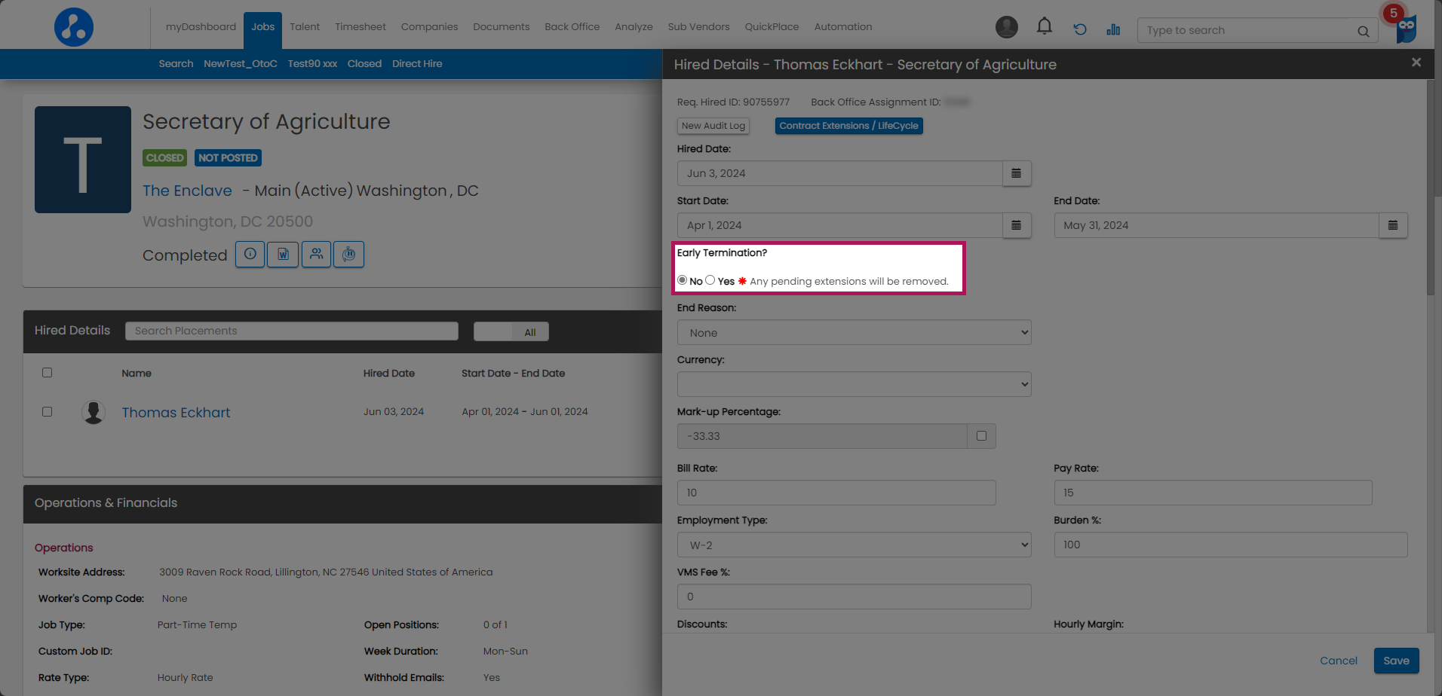This screenshot has height=696, width=1442.
Task: Open the End Date calendar picker
Action: coord(1392,225)
